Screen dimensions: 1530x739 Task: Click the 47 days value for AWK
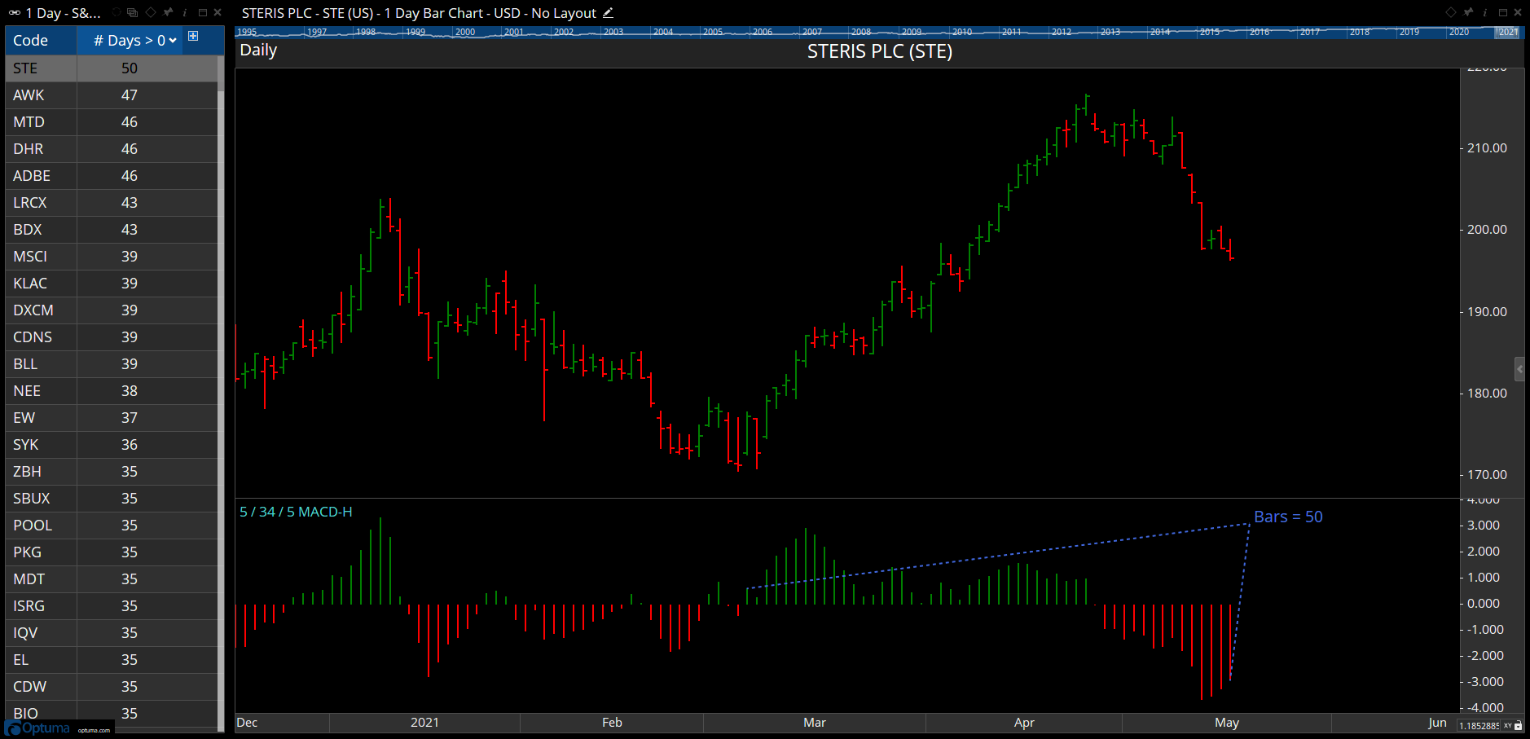coord(130,95)
